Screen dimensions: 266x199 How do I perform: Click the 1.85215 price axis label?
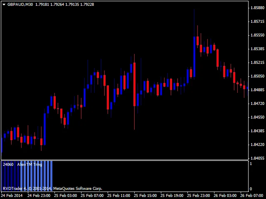(x=257, y=63)
